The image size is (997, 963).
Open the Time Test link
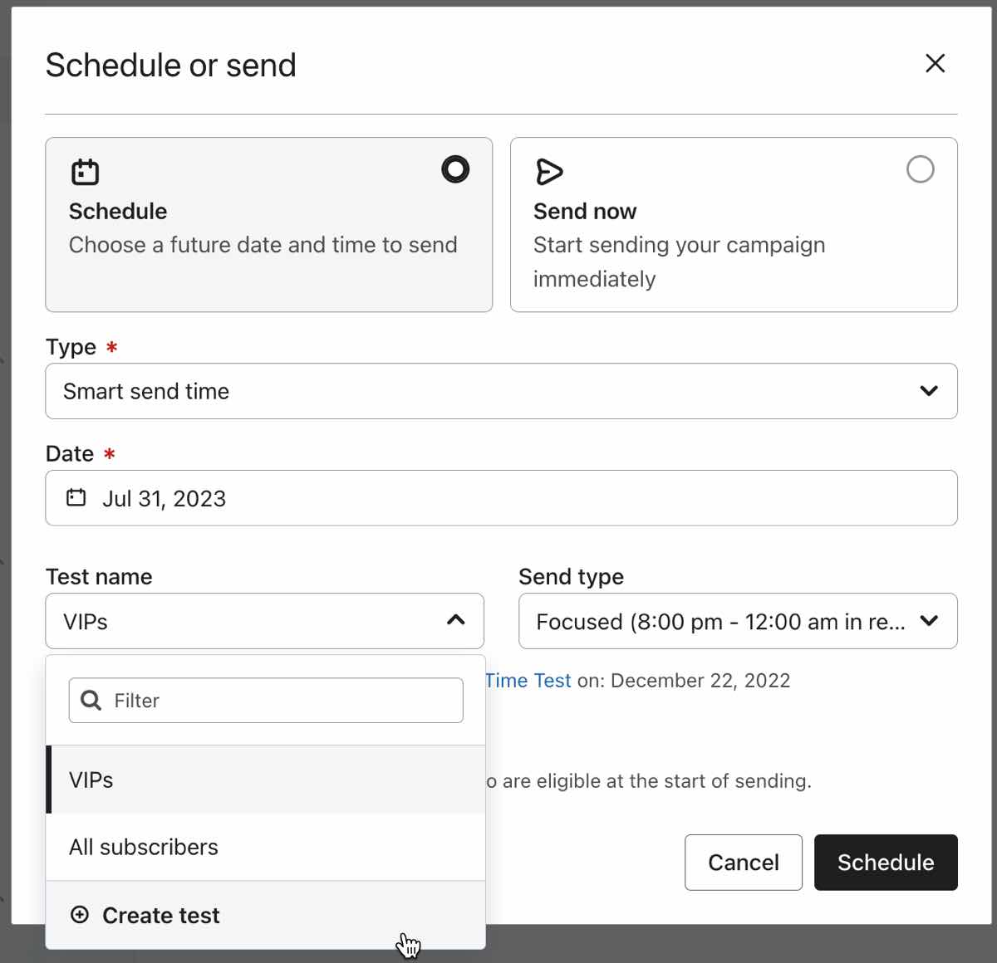point(528,680)
